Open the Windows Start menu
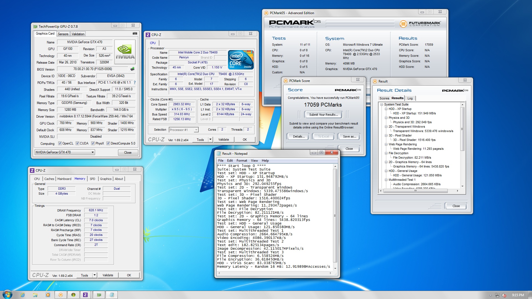This screenshot has width=532, height=299. tap(7, 295)
